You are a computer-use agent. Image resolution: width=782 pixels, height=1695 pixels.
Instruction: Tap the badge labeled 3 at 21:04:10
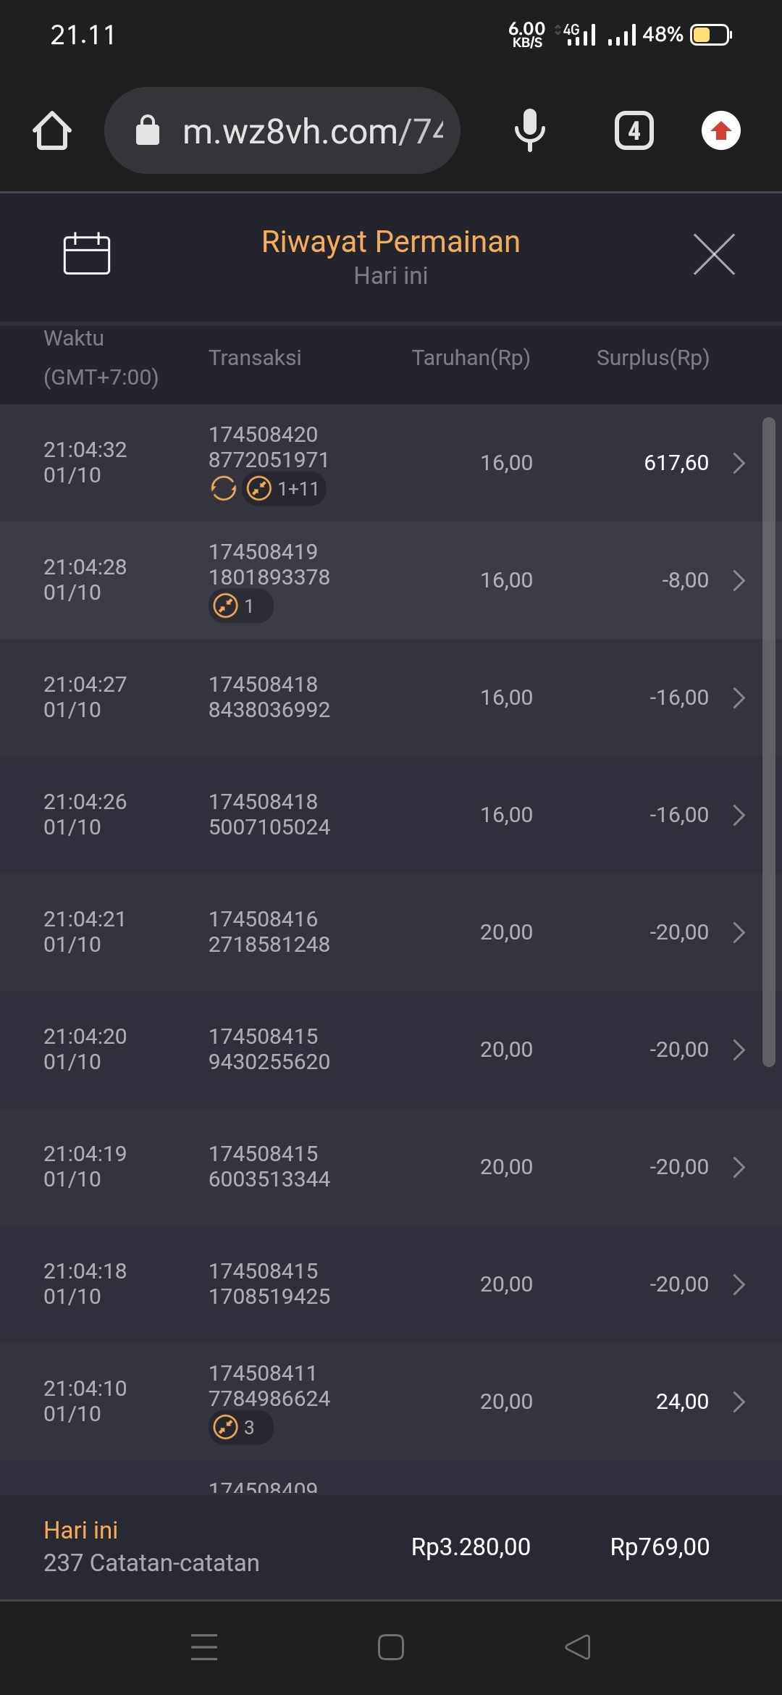coord(240,1428)
